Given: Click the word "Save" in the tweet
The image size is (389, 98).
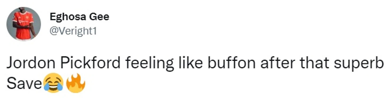Looking at the screenshot, I should point(24,84).
